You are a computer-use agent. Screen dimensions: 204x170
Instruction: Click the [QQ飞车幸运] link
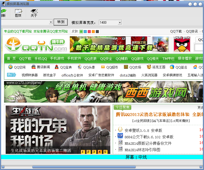pyautogui.click(x=161, y=121)
